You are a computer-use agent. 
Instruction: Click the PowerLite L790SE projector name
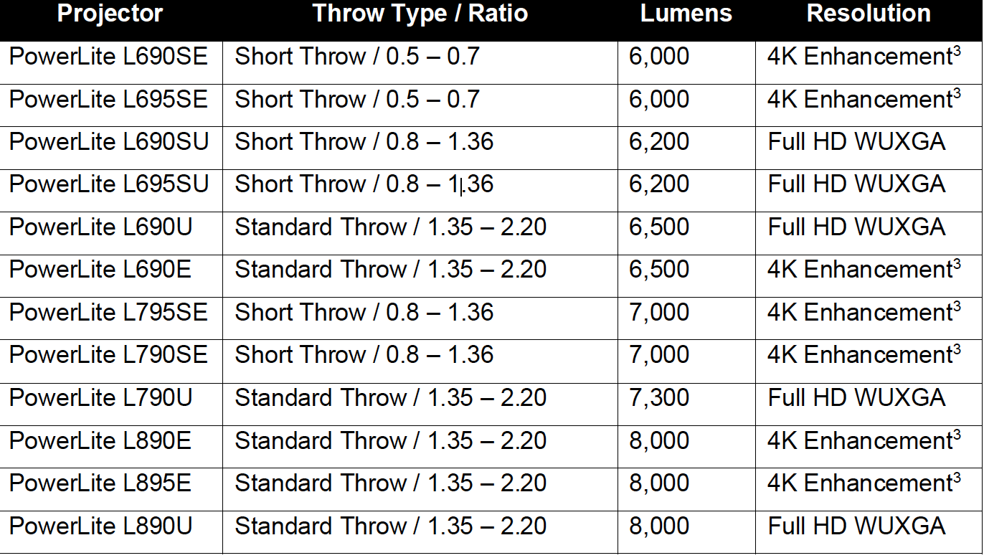[108, 355]
